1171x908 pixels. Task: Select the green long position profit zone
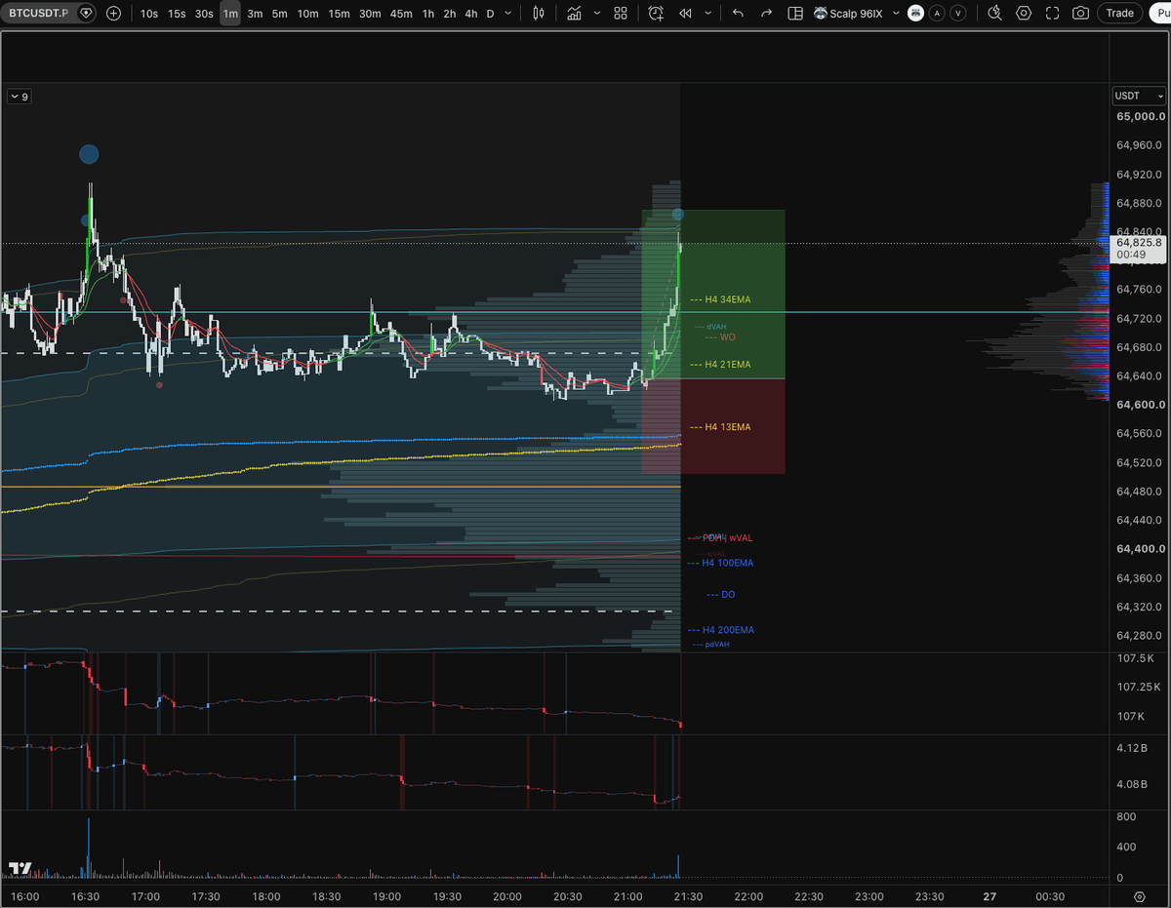coord(713,294)
